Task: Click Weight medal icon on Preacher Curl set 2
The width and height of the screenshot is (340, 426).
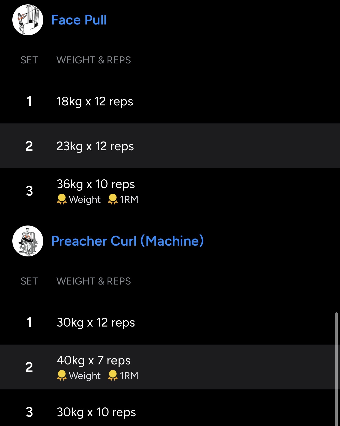Action: click(62, 375)
